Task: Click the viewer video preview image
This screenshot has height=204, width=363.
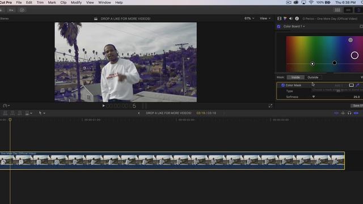Action: click(x=126, y=62)
